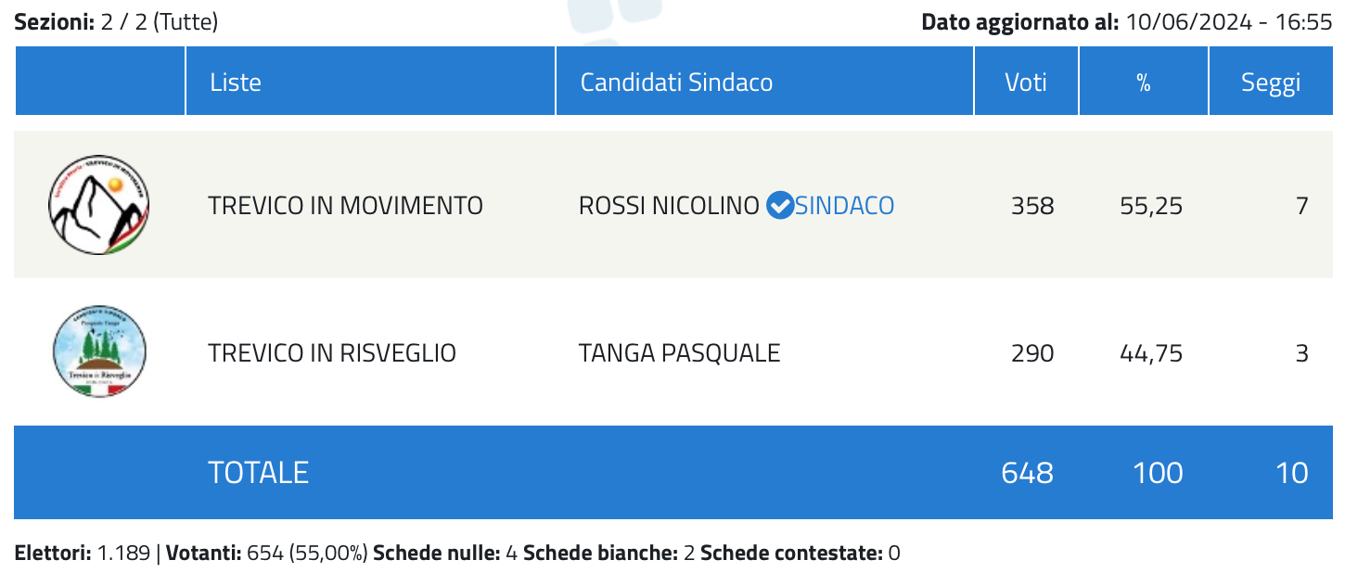Click the Dato aggiornato al timestamp
1345x573 pixels.
[x=1126, y=21]
